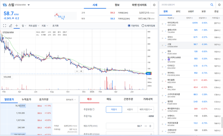Sort list by 현재가 column
The height and width of the screenshot is (136, 223).
pos(190,18)
